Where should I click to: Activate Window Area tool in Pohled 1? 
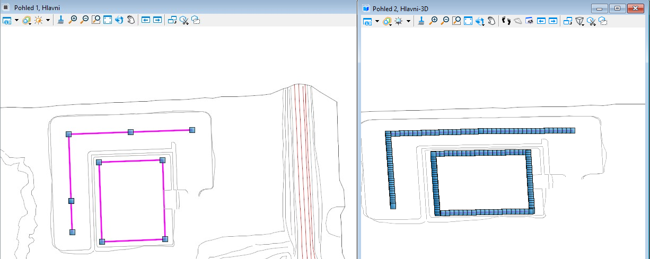(x=96, y=20)
